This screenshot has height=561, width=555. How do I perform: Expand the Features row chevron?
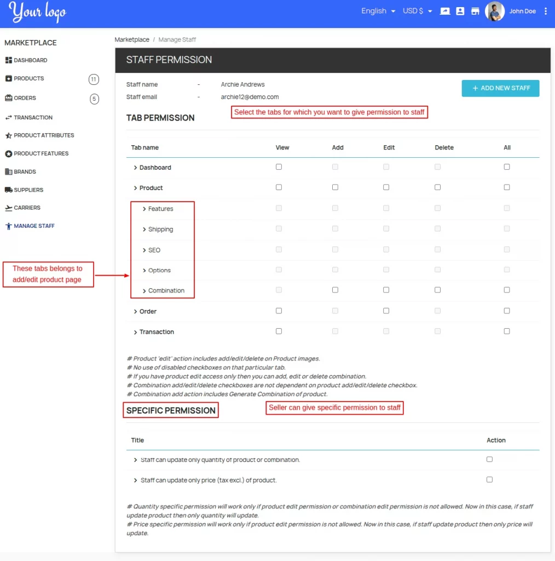pos(144,209)
